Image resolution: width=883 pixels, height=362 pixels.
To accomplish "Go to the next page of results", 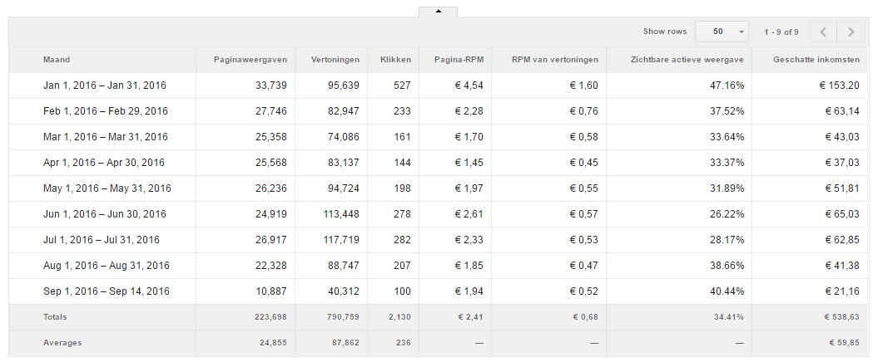I will tap(851, 32).
